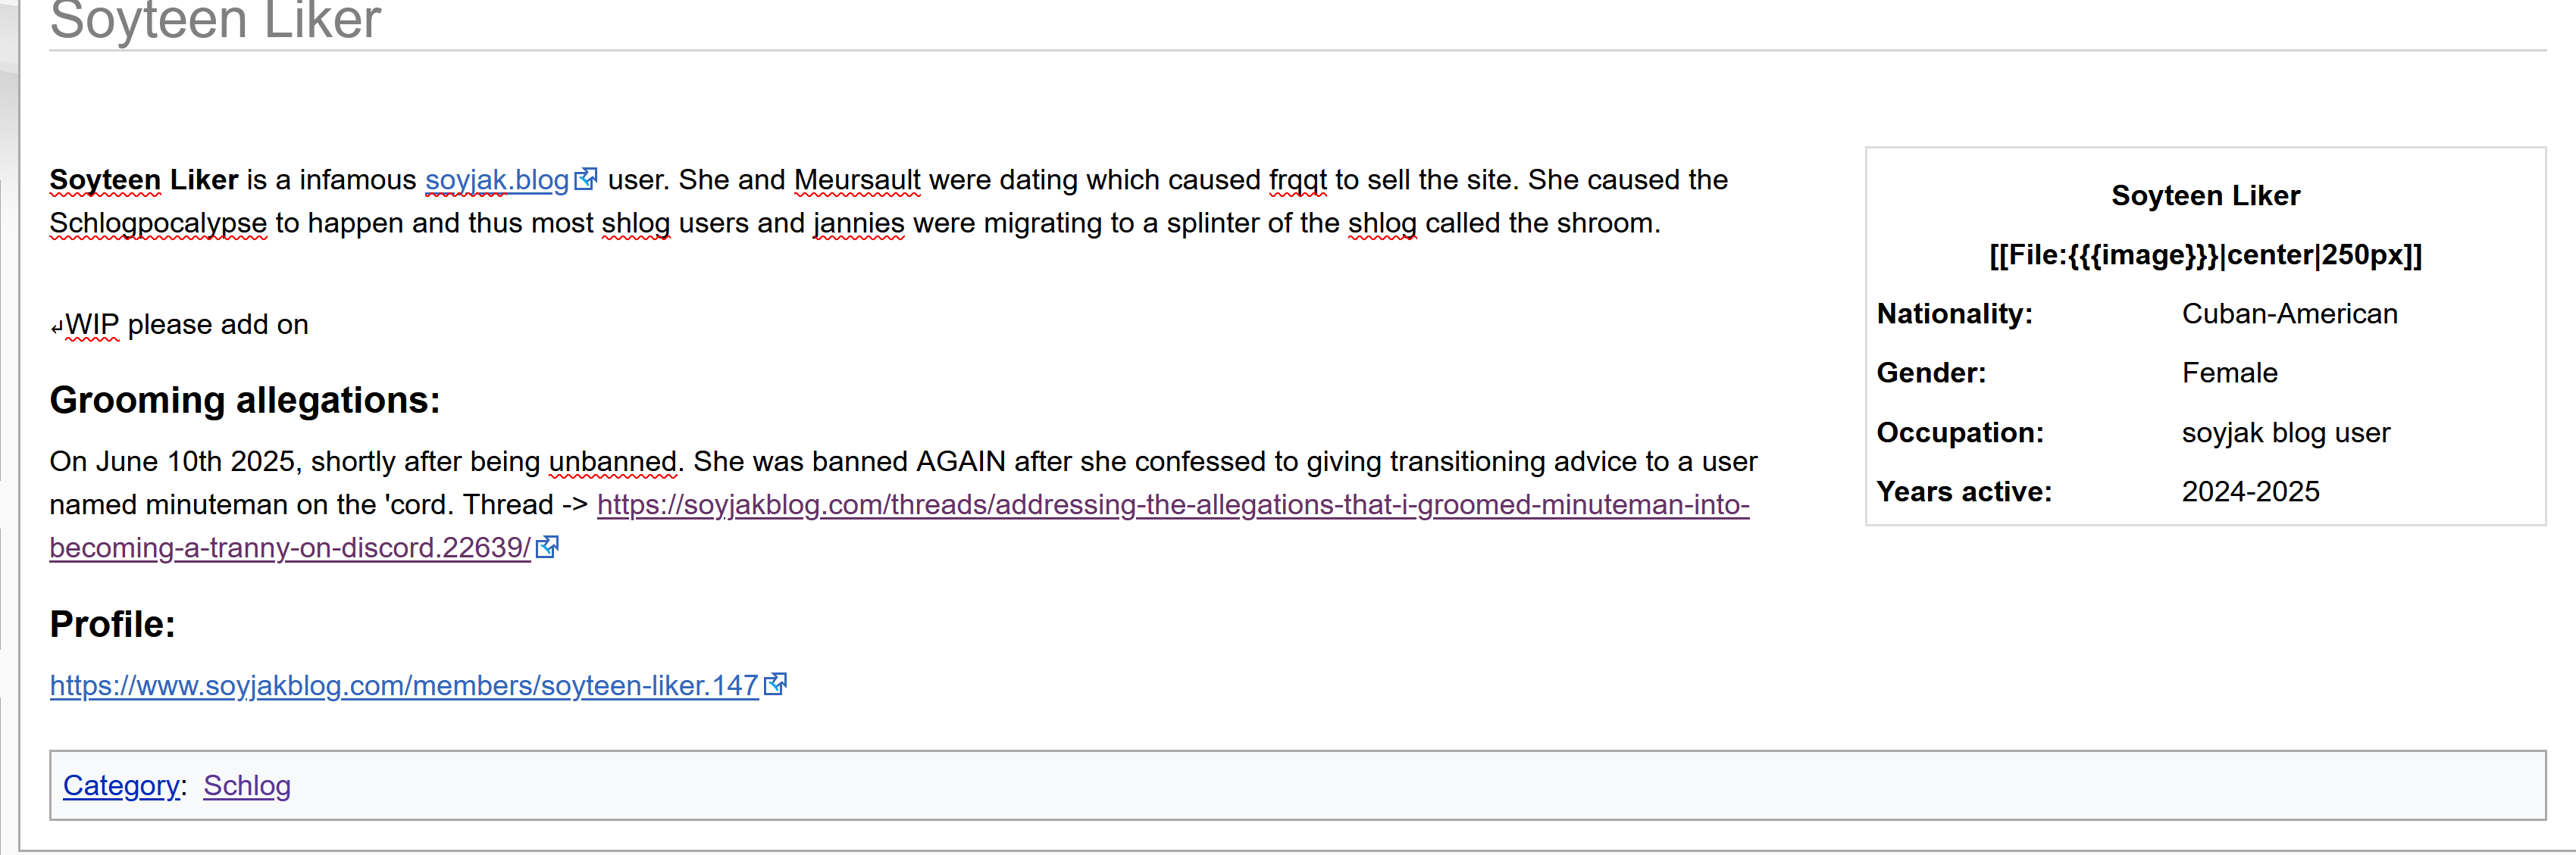Viewport: 2576px width, 855px height.
Task: Open the soyjak.blog external link
Action: (x=497, y=181)
